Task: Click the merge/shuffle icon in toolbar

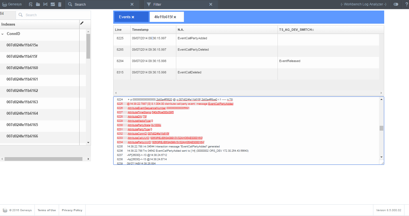Action: point(45,4)
